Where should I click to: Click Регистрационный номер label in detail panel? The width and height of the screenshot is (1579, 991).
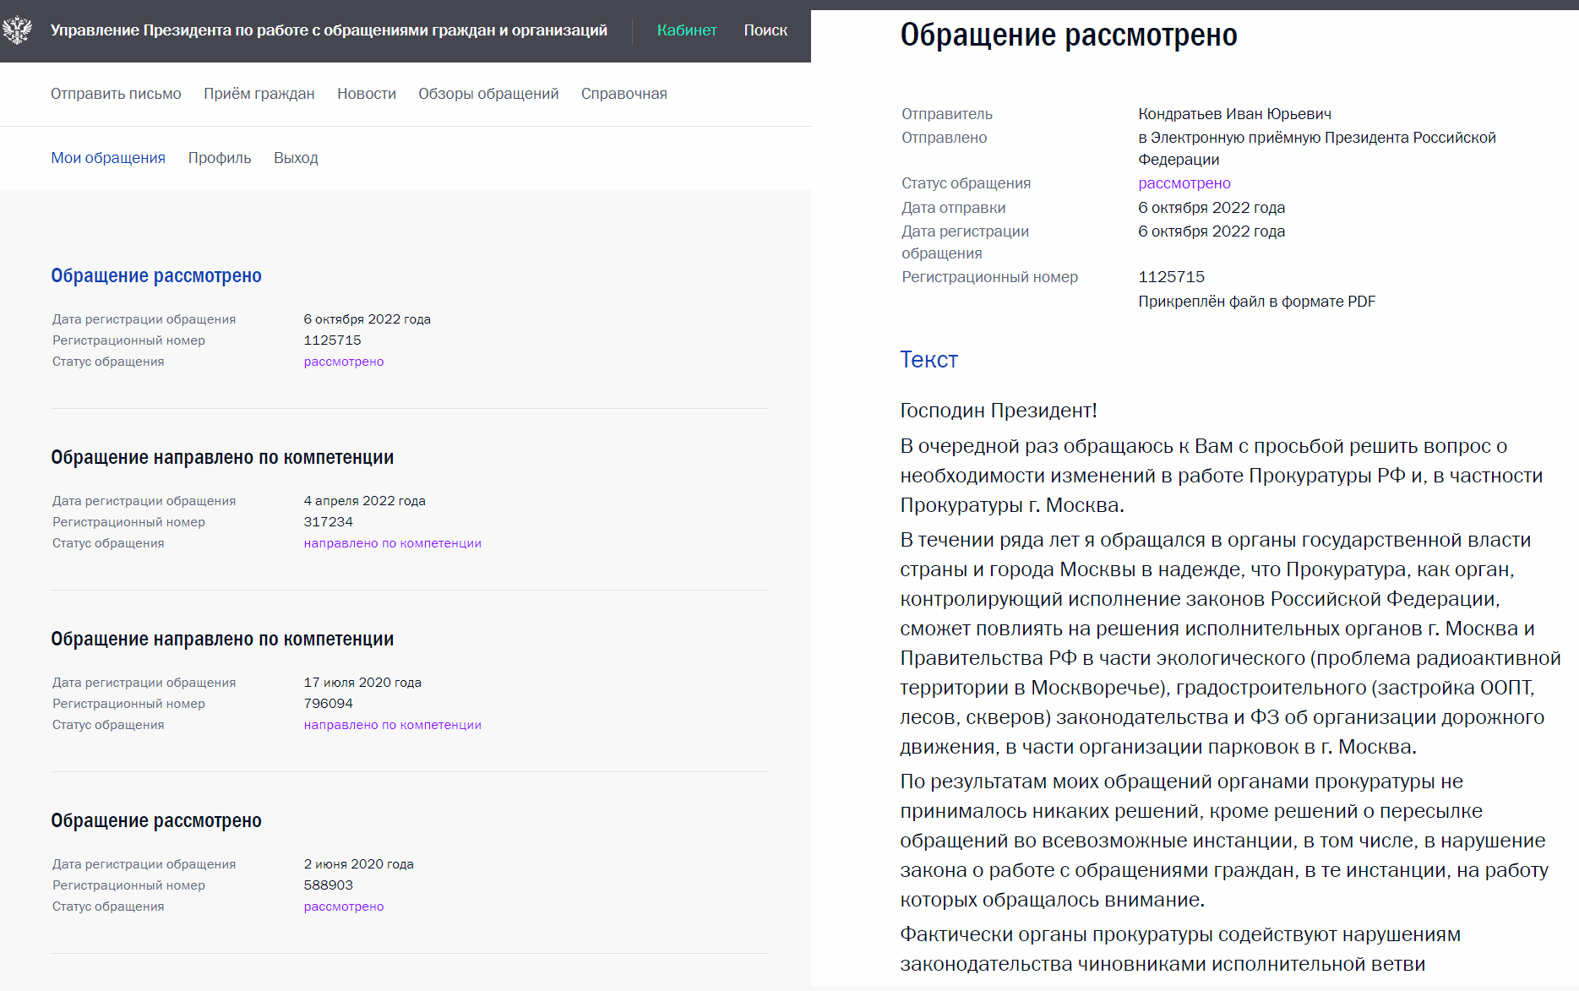[990, 277]
